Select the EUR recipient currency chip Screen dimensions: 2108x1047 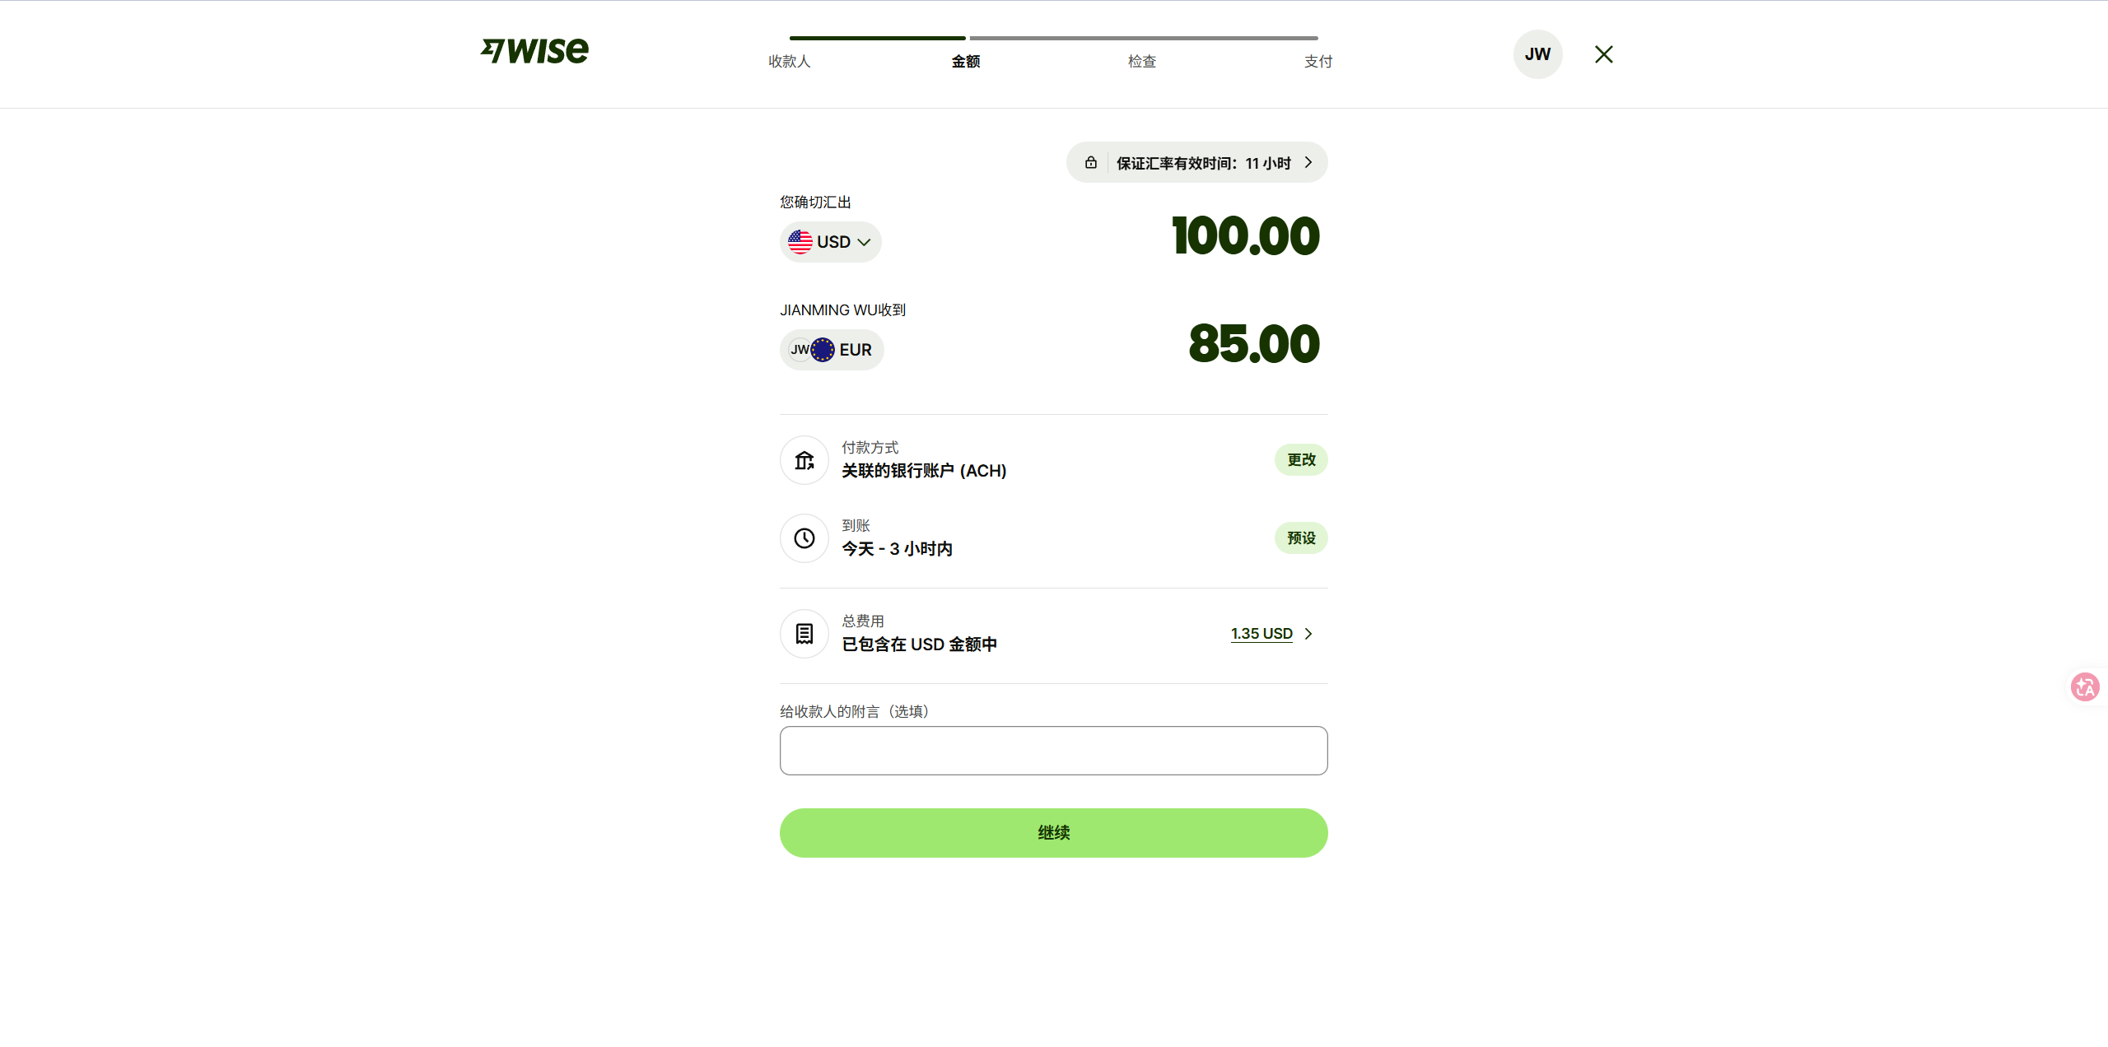(832, 350)
